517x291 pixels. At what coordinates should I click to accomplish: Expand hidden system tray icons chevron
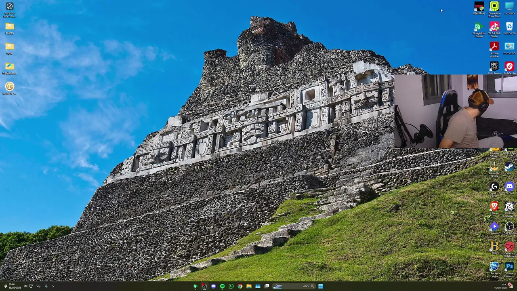pyautogui.click(x=53, y=286)
